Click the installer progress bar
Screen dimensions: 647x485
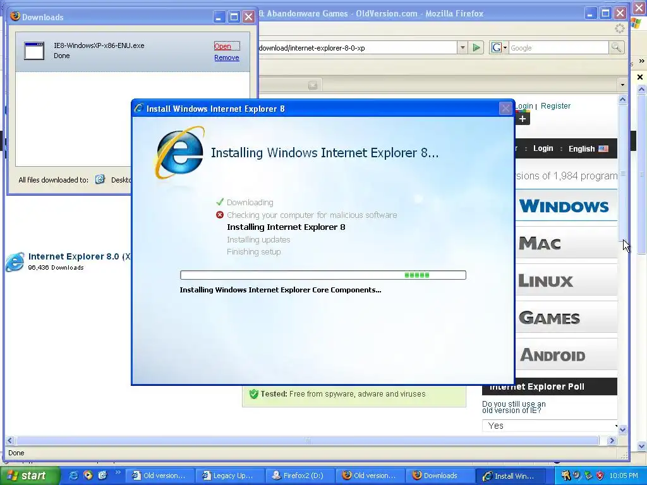(x=323, y=275)
